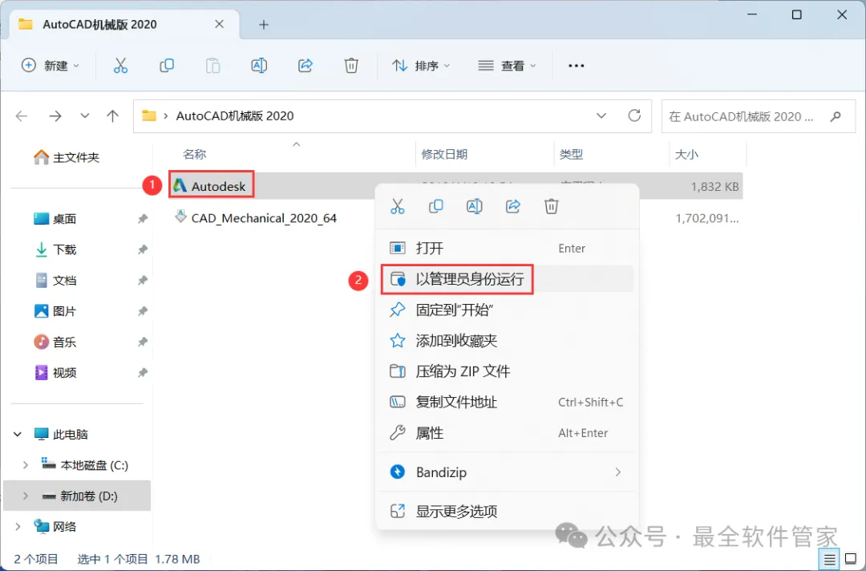The width and height of the screenshot is (866, 571).
Task: Choose 添加到收藏夹 from context menu
Action: point(507,341)
